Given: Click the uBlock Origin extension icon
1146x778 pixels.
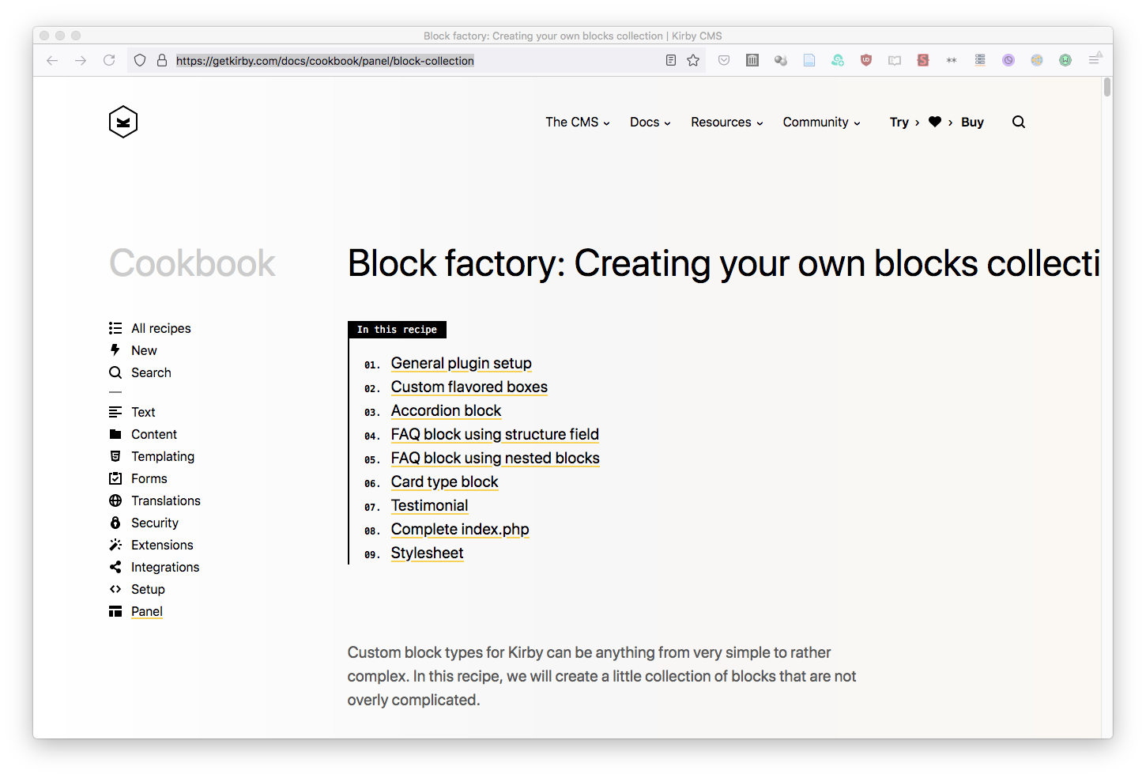Looking at the screenshot, I should pyautogui.click(x=866, y=60).
